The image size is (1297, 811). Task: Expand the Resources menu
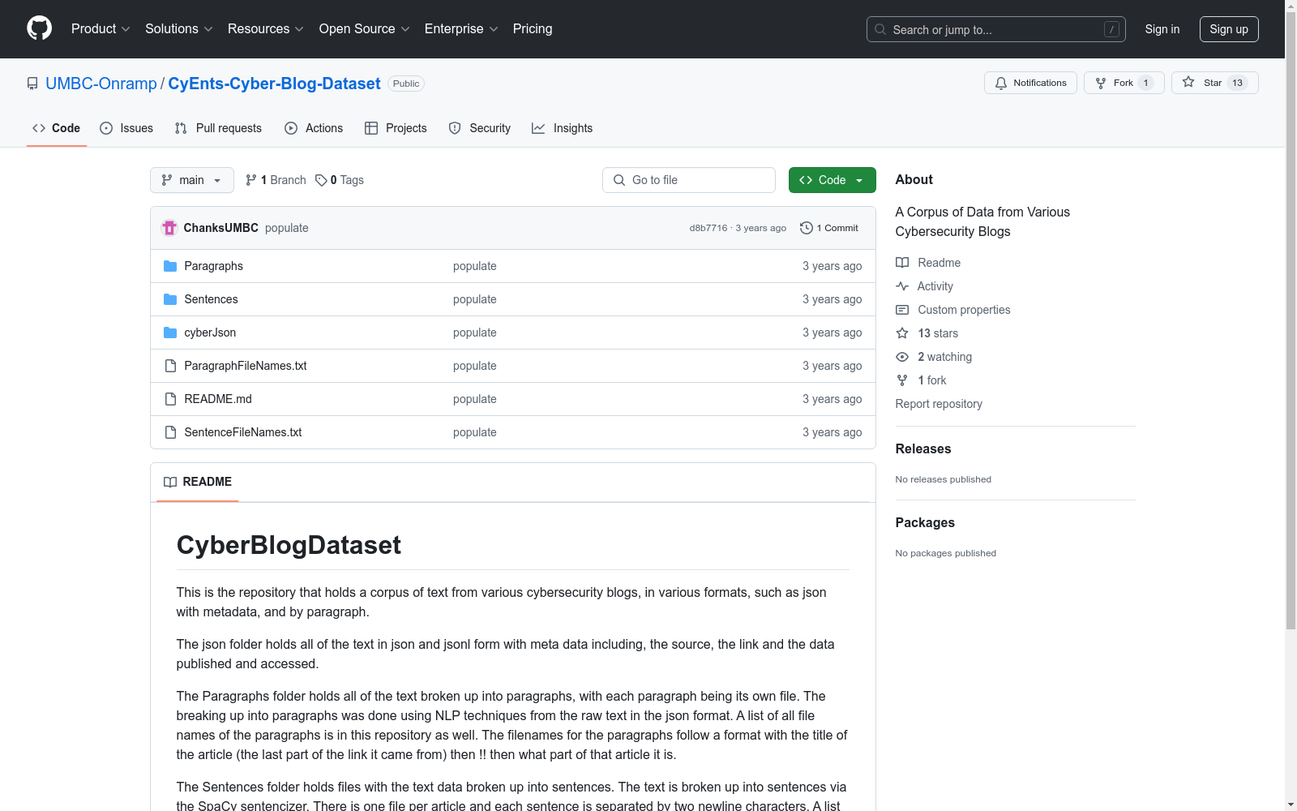pyautogui.click(x=266, y=29)
